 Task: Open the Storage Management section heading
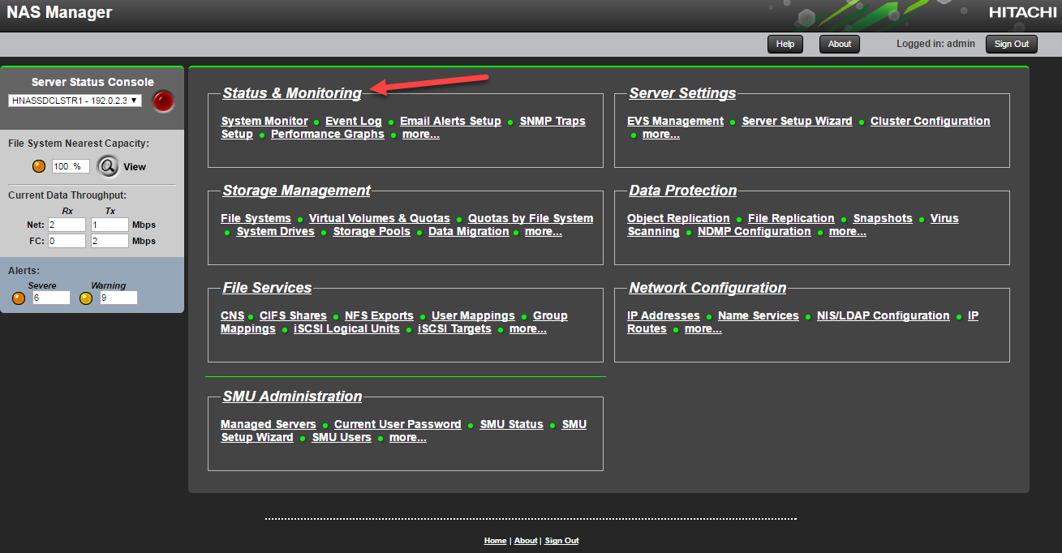point(296,191)
